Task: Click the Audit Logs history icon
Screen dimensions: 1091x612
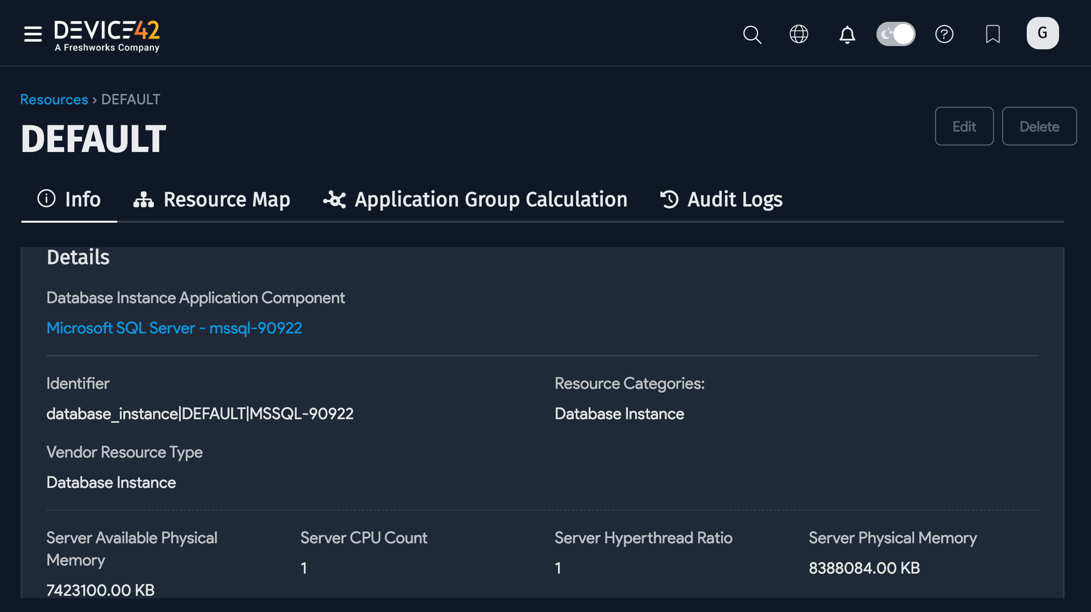Action: pos(669,199)
